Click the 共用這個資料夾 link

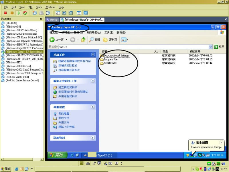68,96
